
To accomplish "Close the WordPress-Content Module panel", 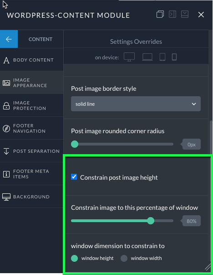I will [201, 15].
